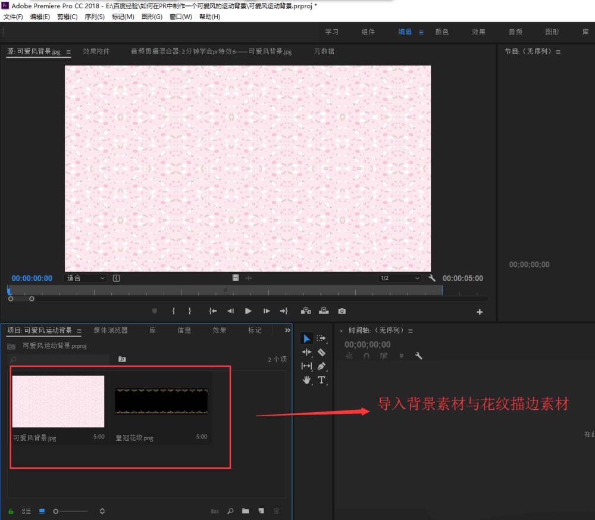Switch to the 颜色 workspace
The image size is (595, 520).
441,32
